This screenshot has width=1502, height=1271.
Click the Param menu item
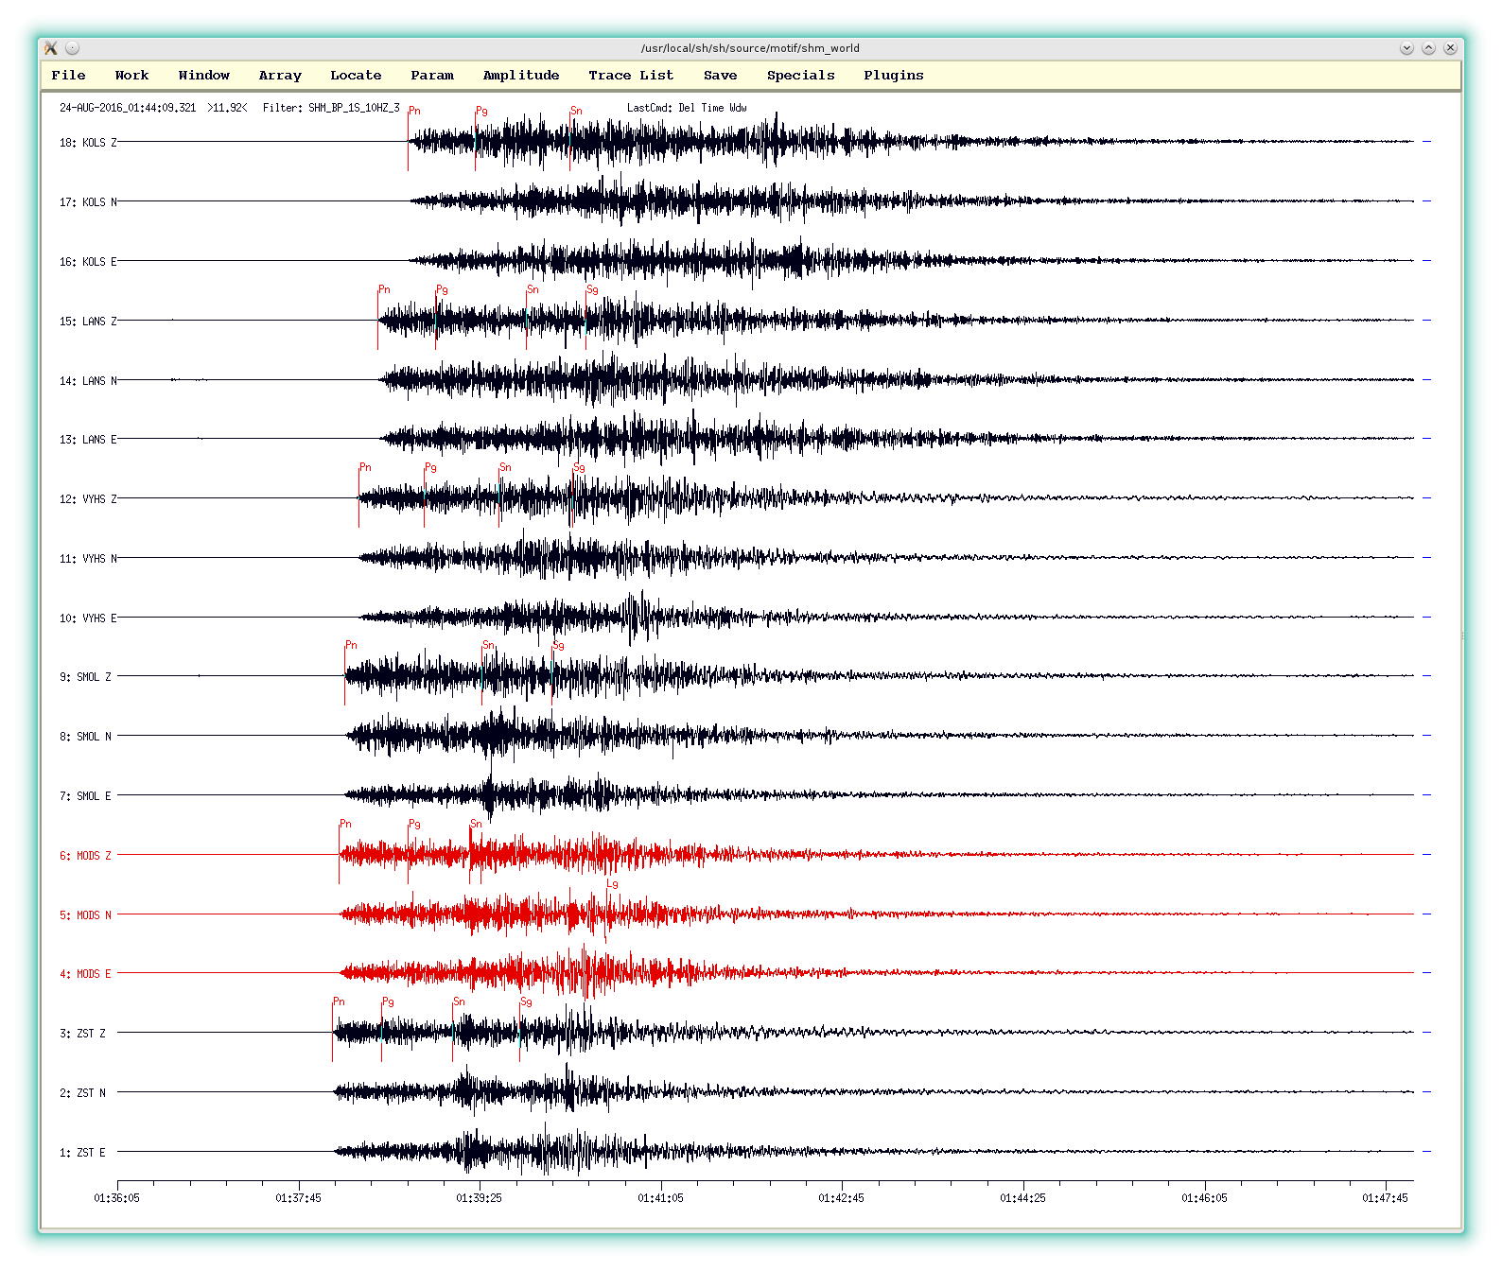coord(432,76)
